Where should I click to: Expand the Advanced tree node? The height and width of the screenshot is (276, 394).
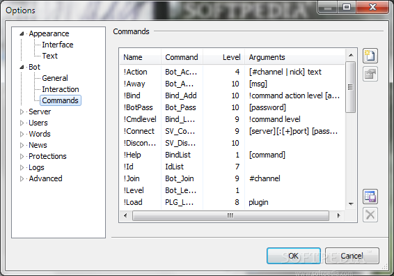pos(22,178)
